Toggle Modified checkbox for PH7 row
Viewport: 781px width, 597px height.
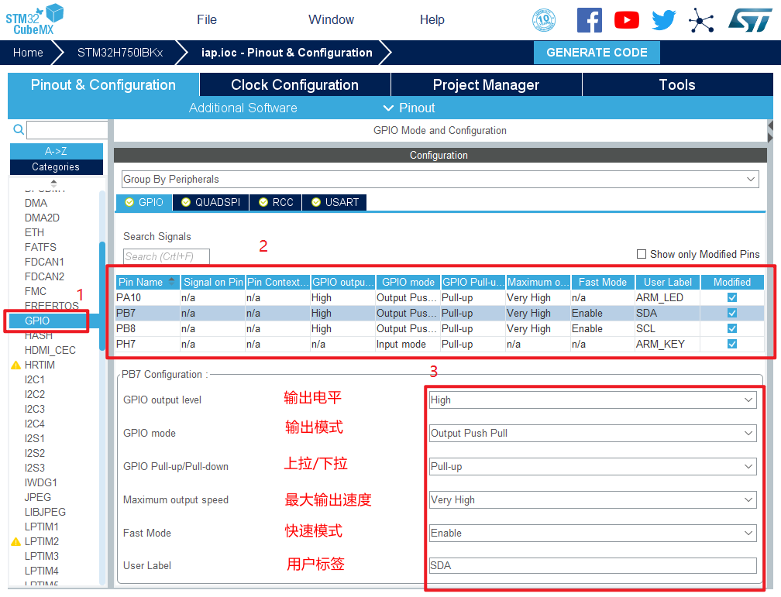(x=732, y=344)
